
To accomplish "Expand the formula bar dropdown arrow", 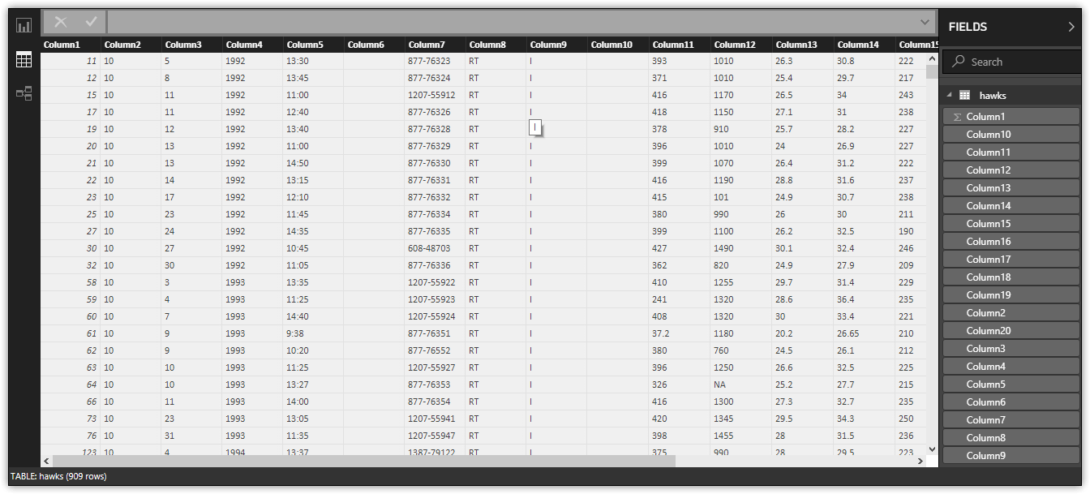I will point(925,22).
